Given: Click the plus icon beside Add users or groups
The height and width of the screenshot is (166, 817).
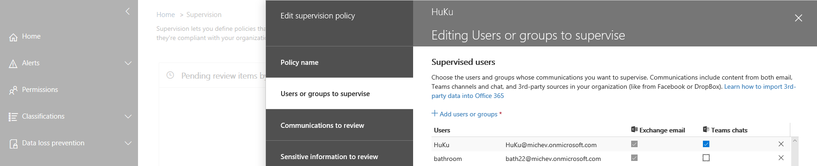Looking at the screenshot, I should click(x=435, y=113).
